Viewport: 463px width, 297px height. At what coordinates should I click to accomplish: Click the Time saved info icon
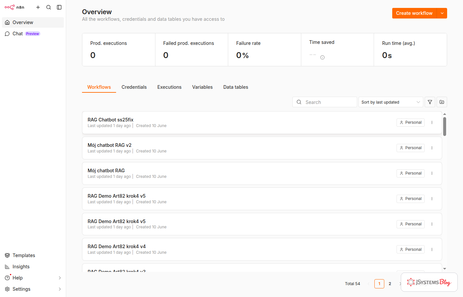(322, 57)
